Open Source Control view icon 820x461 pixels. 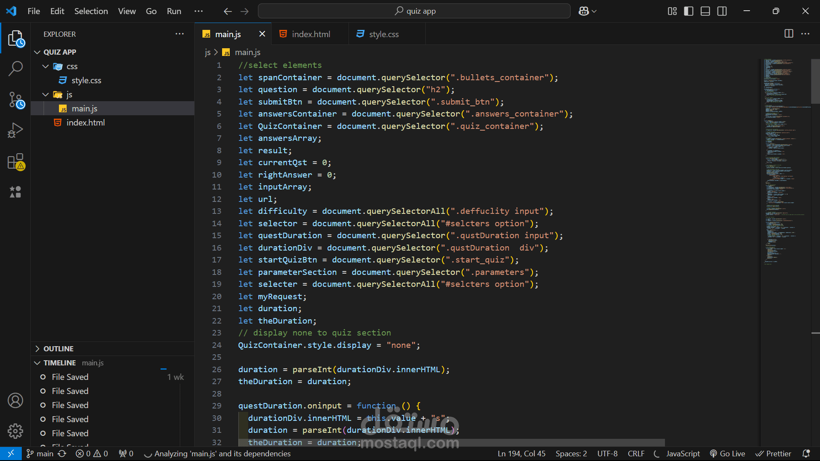[15, 100]
